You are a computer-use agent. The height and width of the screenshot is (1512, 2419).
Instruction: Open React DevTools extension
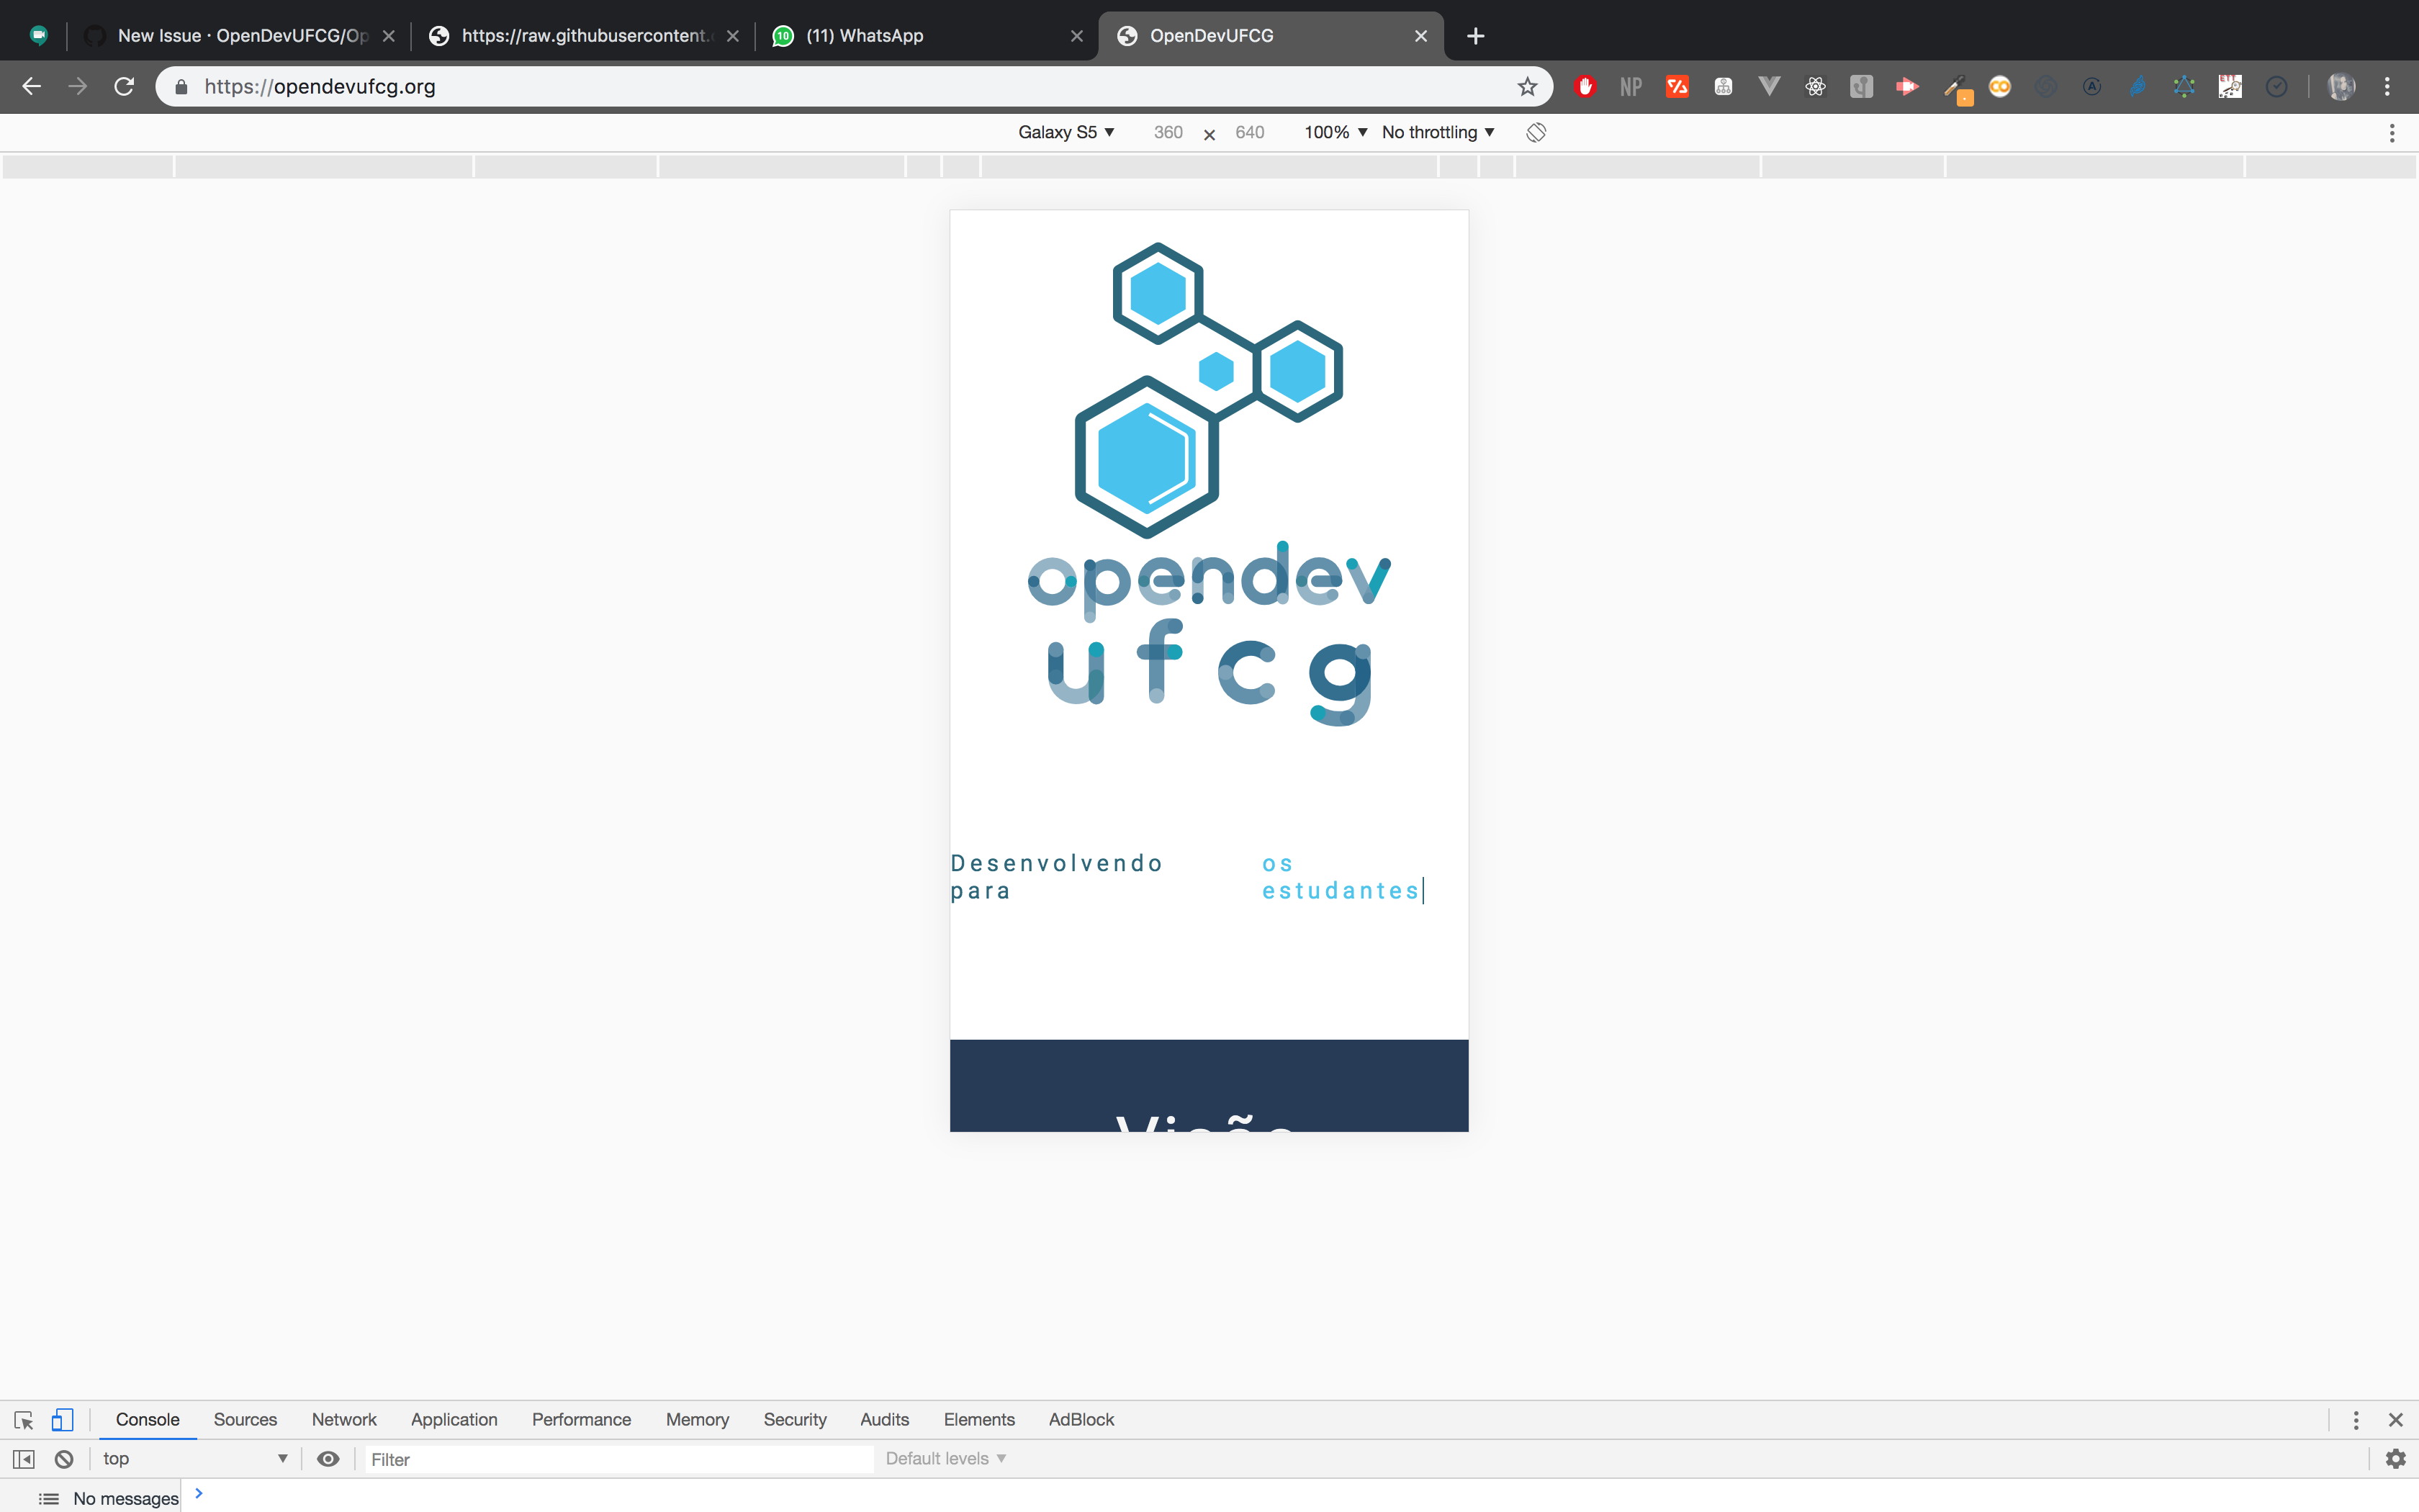1816,86
